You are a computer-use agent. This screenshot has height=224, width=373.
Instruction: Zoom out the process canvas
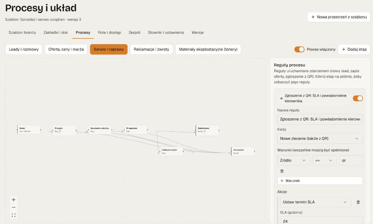[14, 207]
